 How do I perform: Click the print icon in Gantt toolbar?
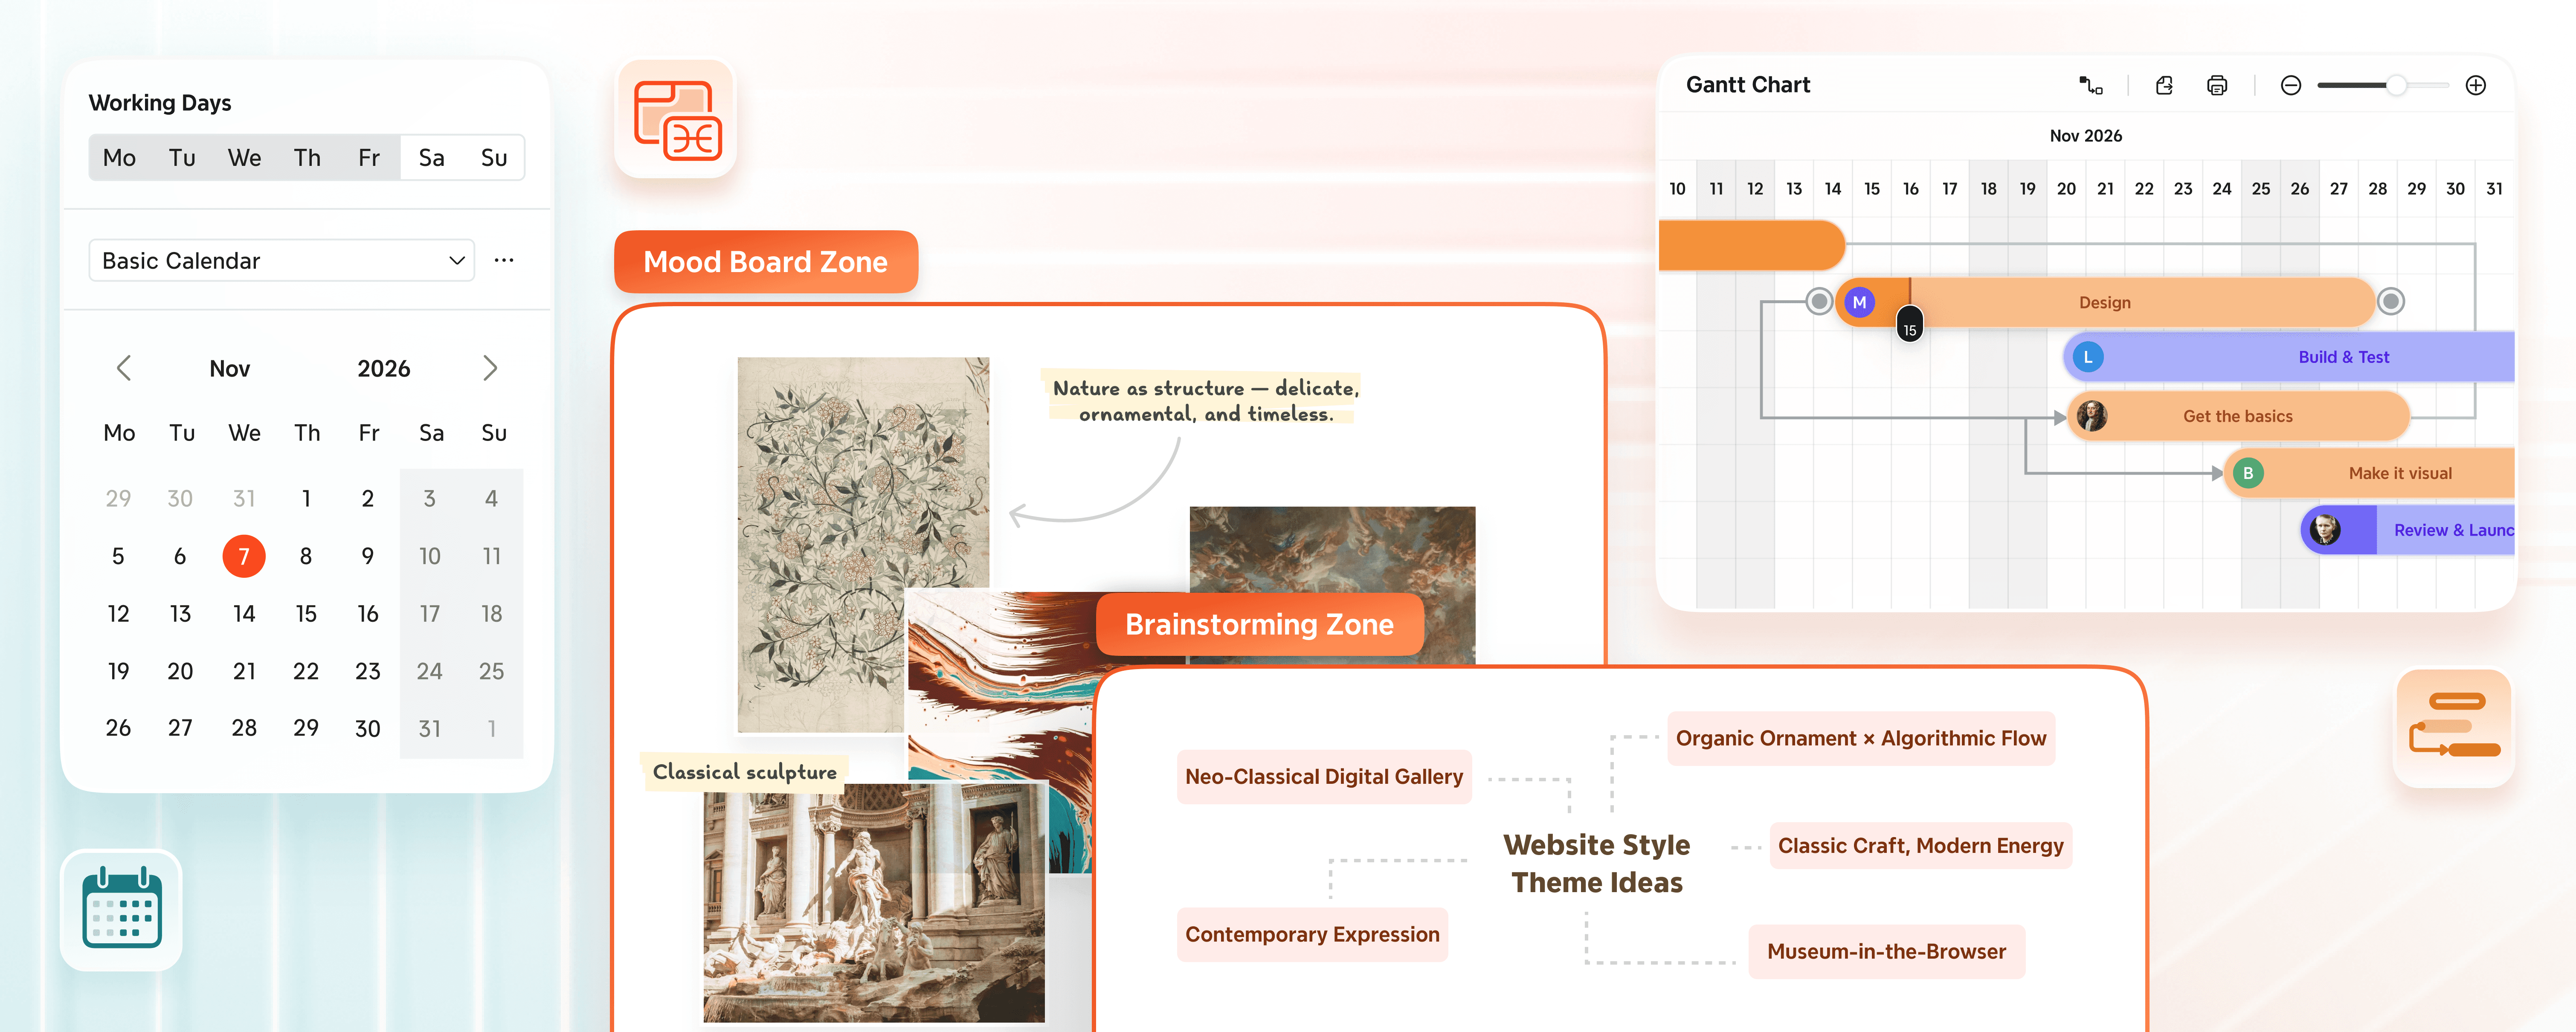[2217, 86]
